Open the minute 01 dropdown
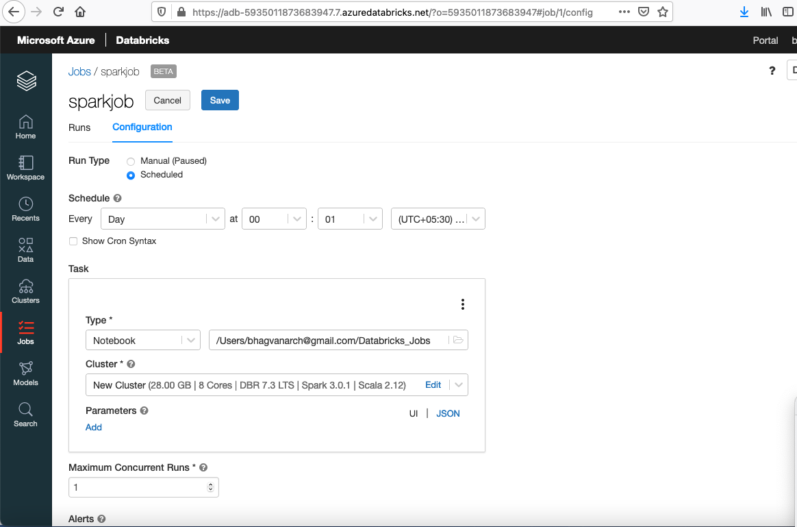797x527 pixels. pos(350,219)
